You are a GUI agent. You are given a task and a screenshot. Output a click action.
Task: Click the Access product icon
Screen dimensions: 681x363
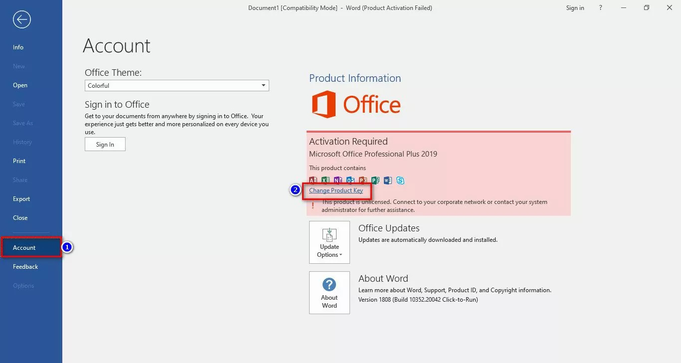pos(313,181)
